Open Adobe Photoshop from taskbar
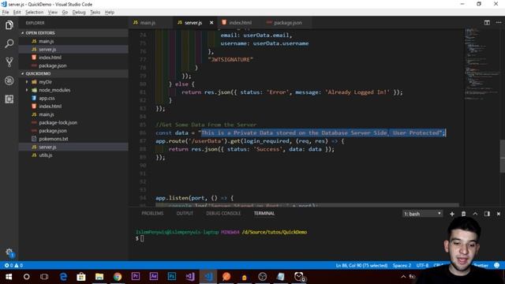Screen dimensions: 505x284 coord(172,277)
